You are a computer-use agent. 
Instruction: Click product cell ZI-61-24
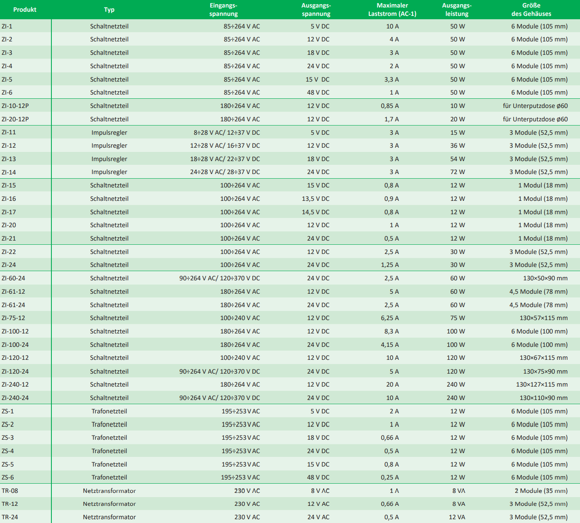[13, 305]
